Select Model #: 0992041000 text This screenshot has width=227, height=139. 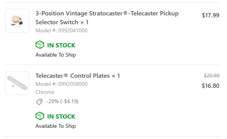[x=62, y=30]
